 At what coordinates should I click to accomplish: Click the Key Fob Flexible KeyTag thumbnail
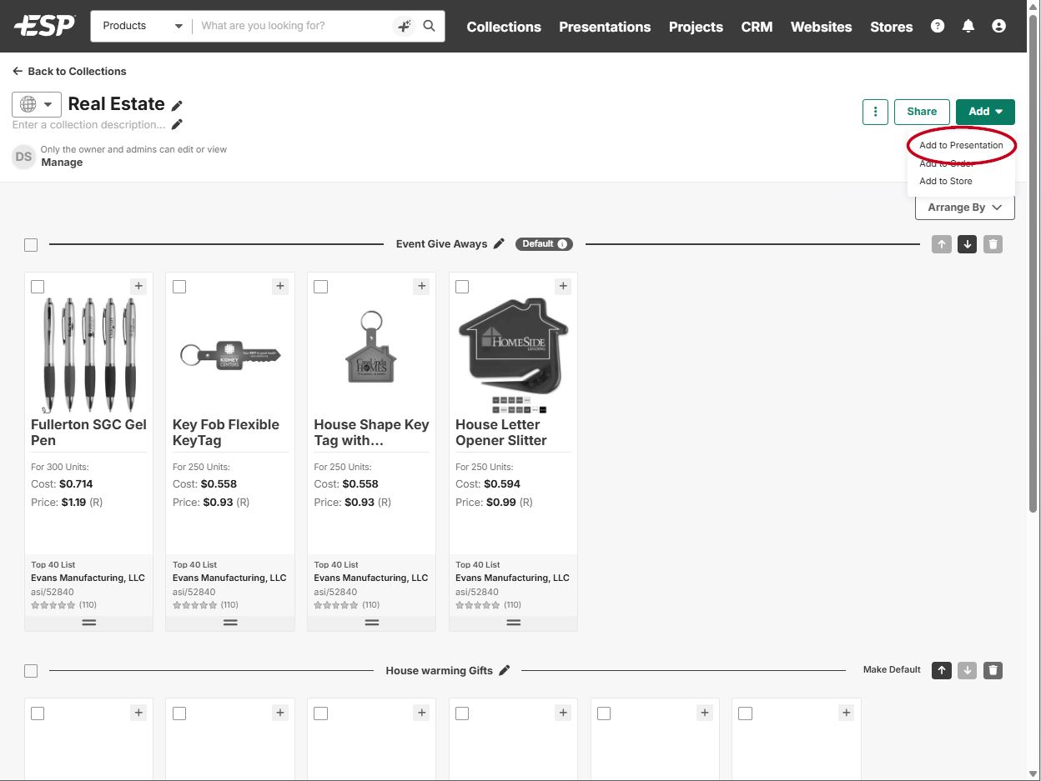click(230, 355)
